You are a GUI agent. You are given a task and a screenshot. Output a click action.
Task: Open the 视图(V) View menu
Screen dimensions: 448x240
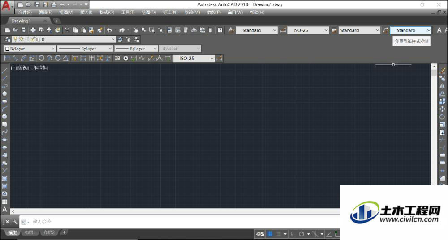66,12
